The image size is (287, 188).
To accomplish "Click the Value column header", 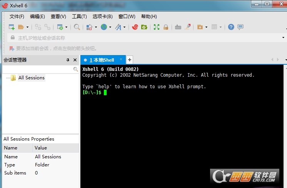I will 56,148.
